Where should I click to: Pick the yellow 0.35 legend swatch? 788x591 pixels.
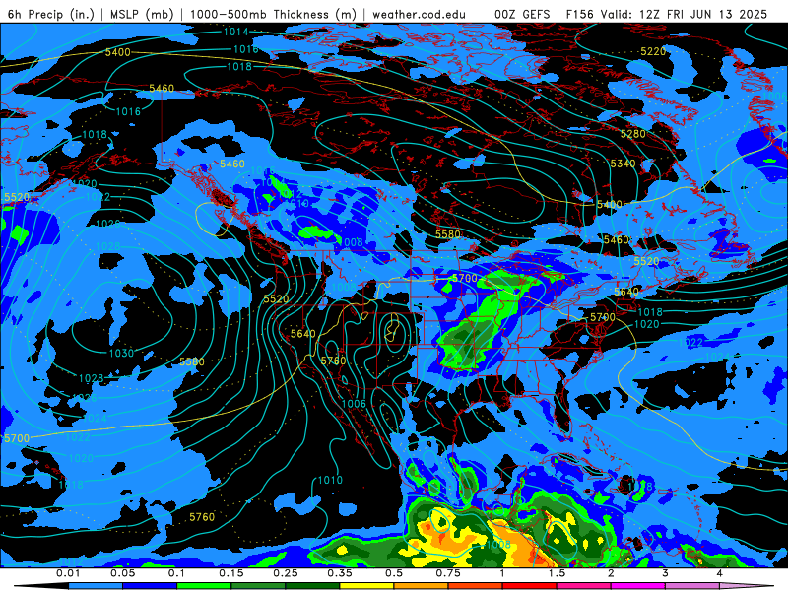(x=366, y=586)
